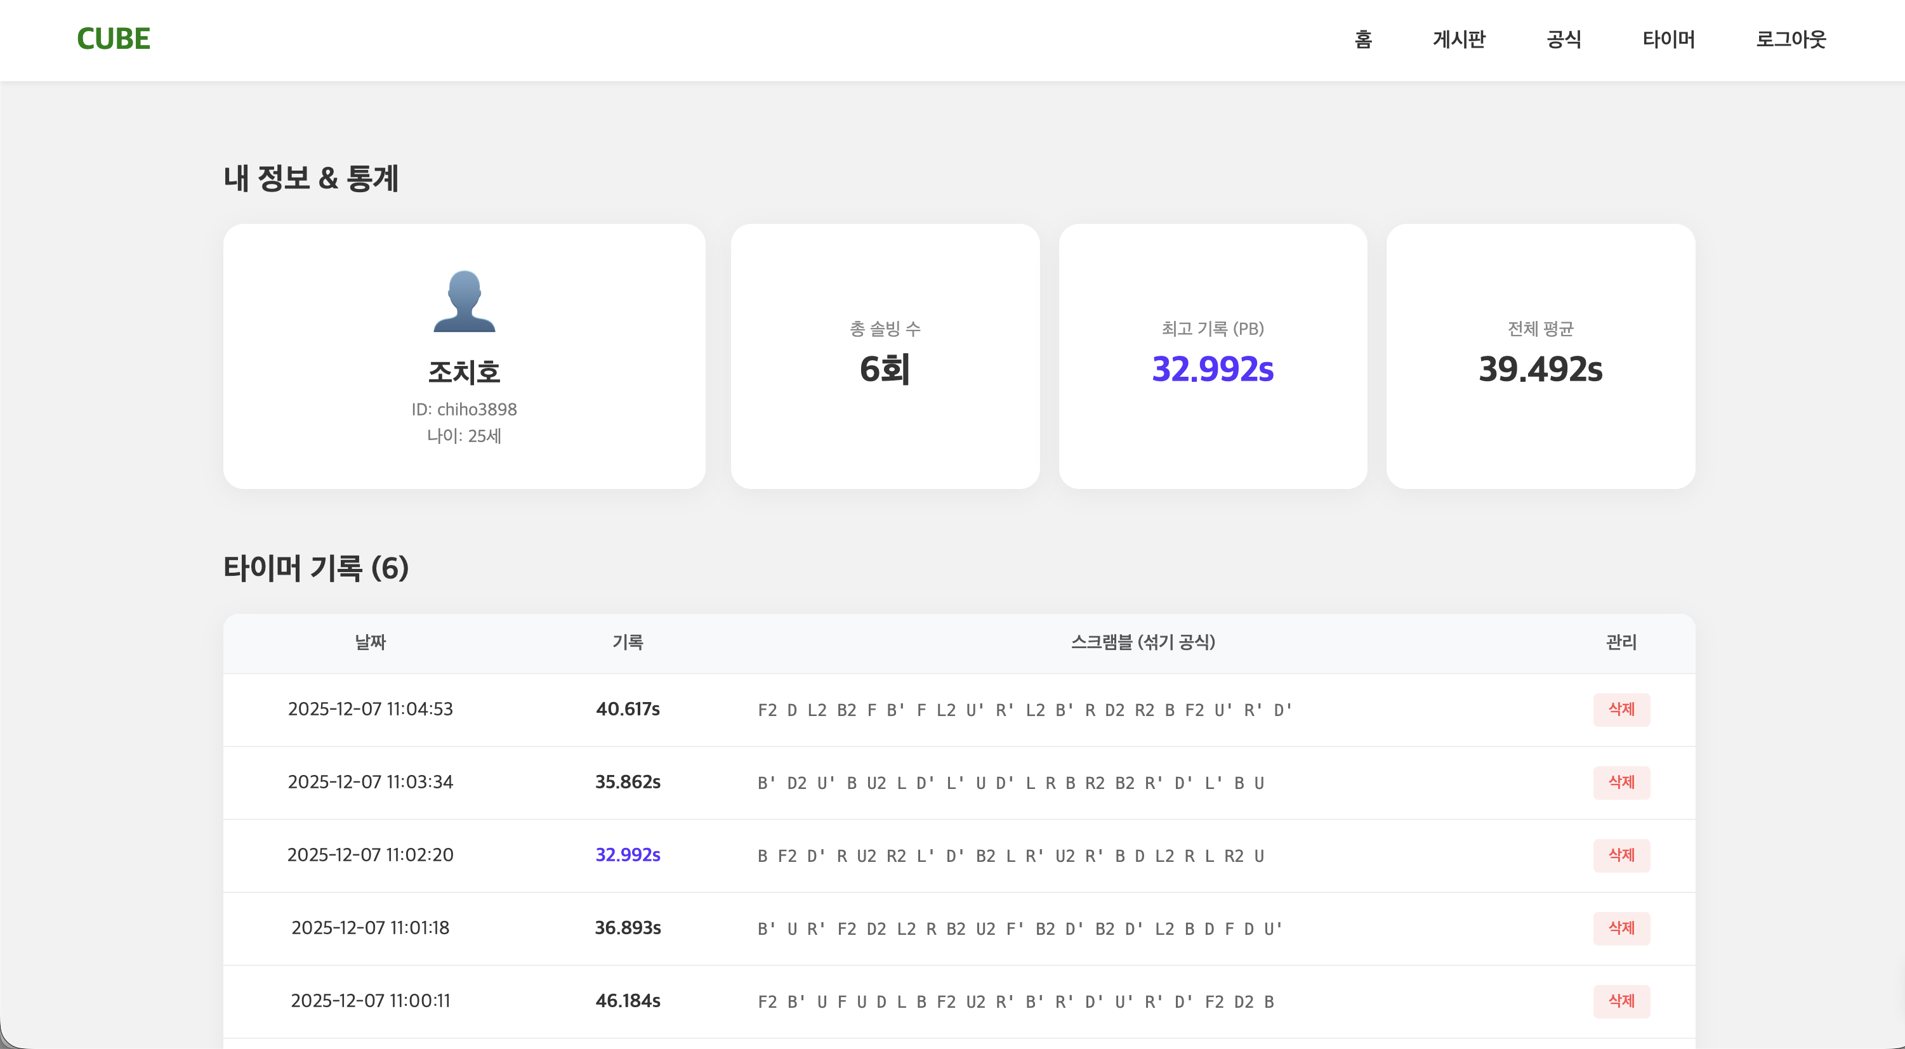Image resolution: width=1905 pixels, height=1049 pixels.
Task: Open the 게시판 page
Action: [x=1458, y=39]
